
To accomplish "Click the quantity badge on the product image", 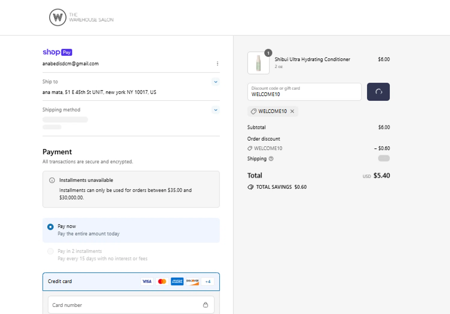I will click(x=268, y=53).
